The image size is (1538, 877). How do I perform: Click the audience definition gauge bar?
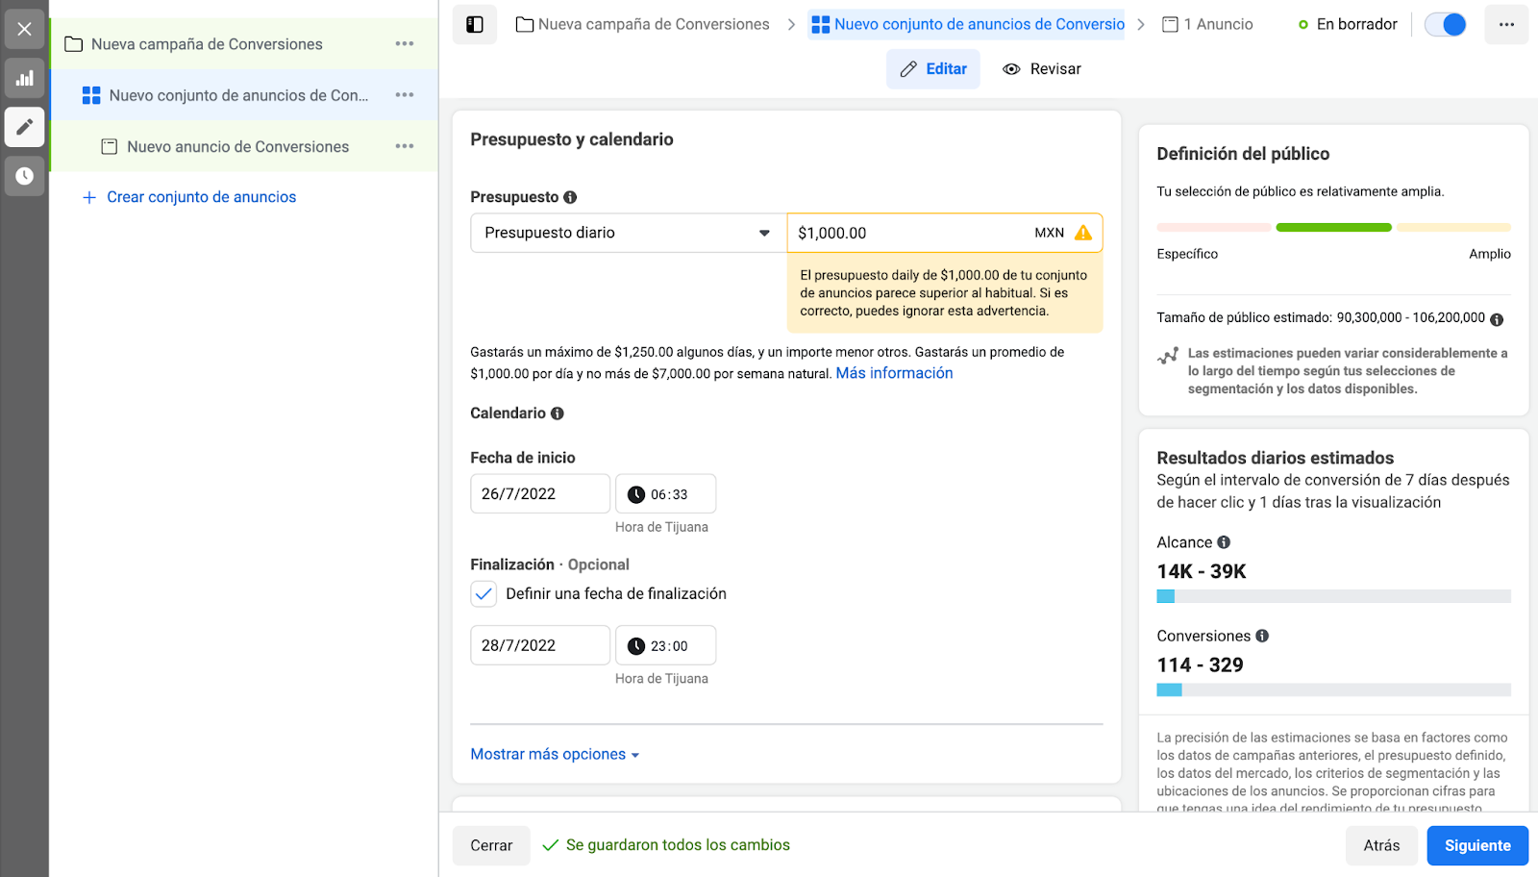click(x=1333, y=228)
